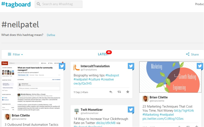The width and height of the screenshot is (204, 127).
Task: Click the @twitmonetizer handle
Action: click(89, 113)
